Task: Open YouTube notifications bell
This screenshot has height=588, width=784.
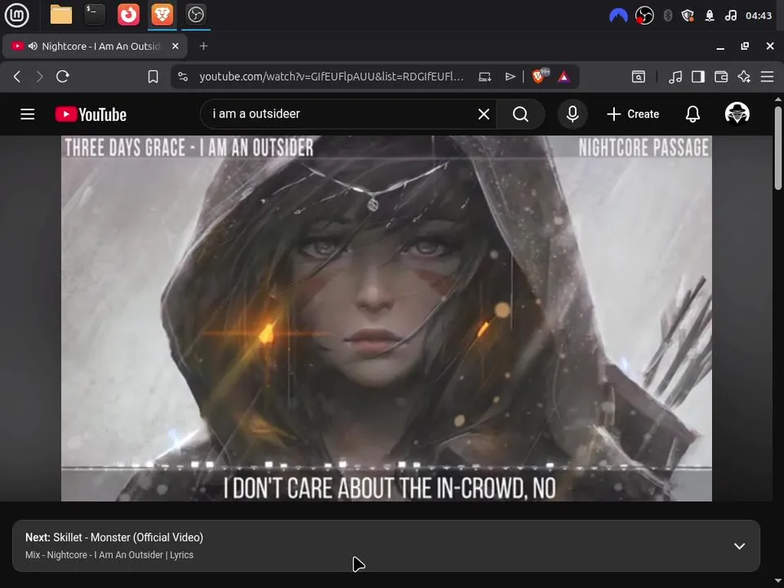Action: coord(693,114)
